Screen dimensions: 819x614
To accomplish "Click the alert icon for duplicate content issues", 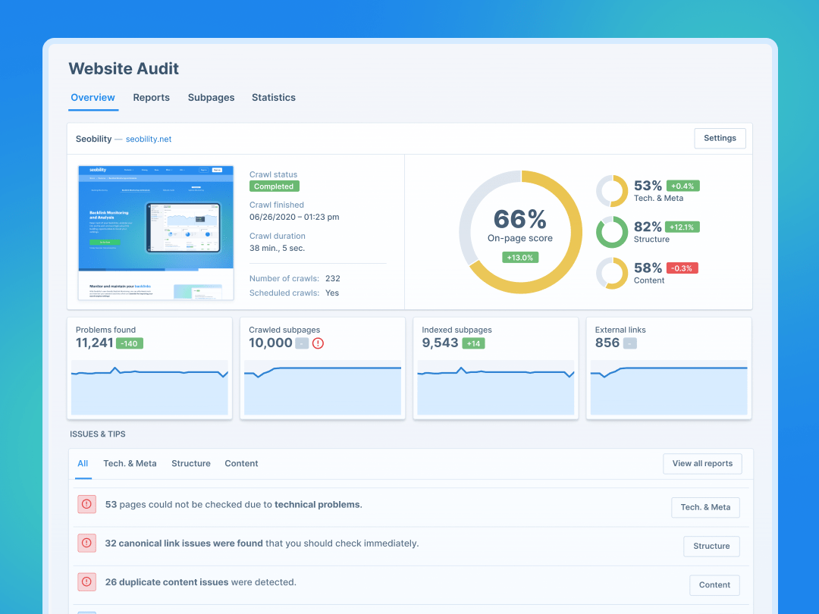I will [86, 582].
